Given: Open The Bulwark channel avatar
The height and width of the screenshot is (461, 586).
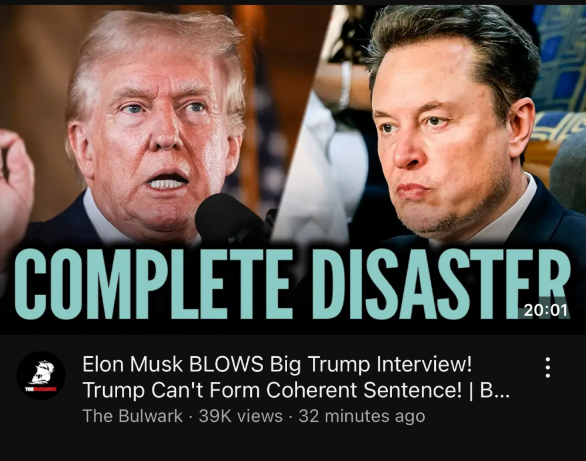Looking at the screenshot, I should click(x=41, y=375).
